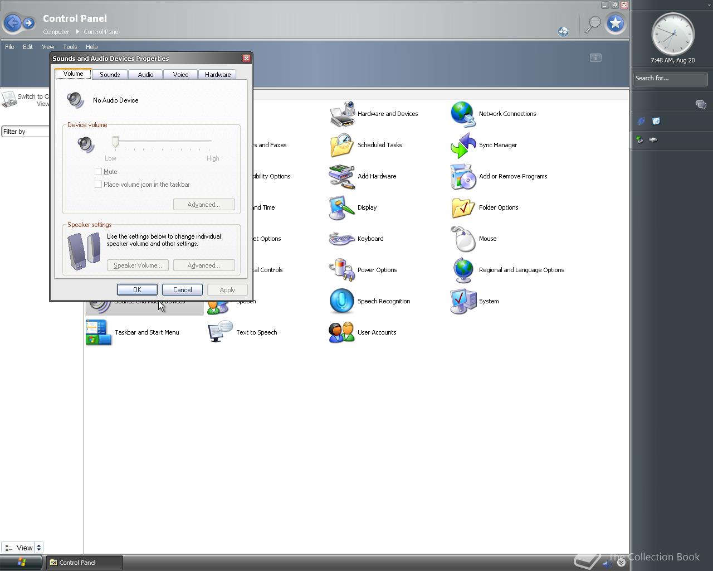Click the Search for input field

[670, 79]
